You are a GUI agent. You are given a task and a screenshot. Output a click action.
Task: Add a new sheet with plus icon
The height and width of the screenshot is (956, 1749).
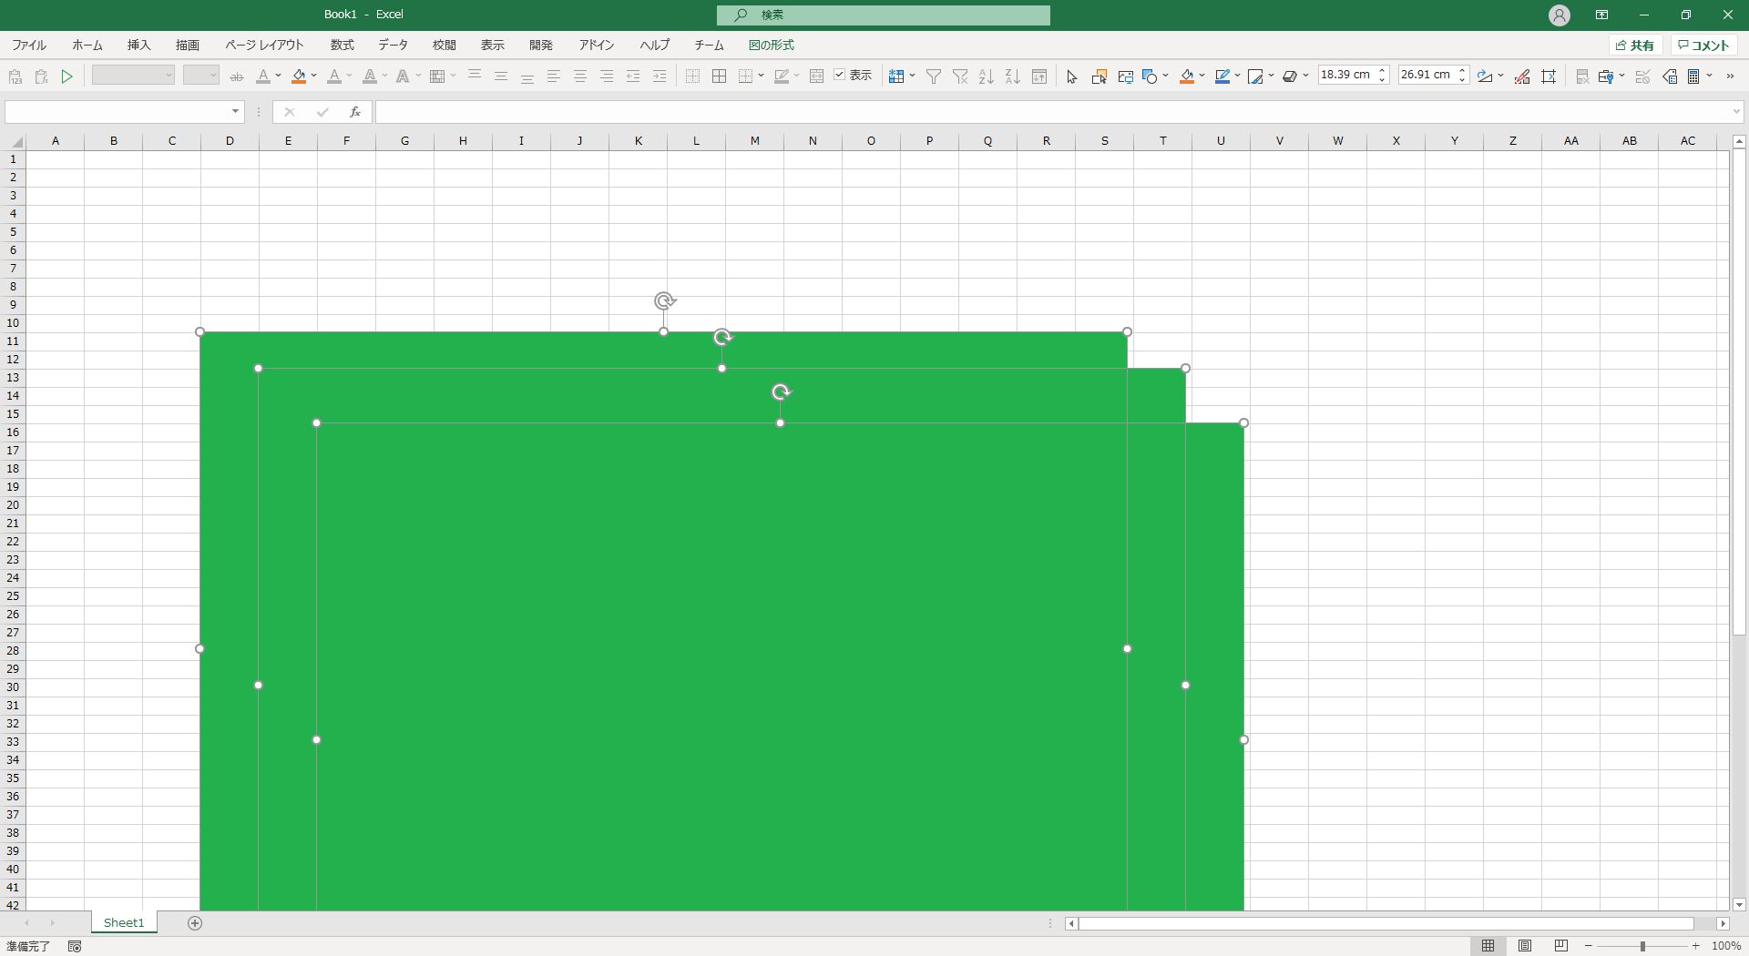(x=195, y=923)
